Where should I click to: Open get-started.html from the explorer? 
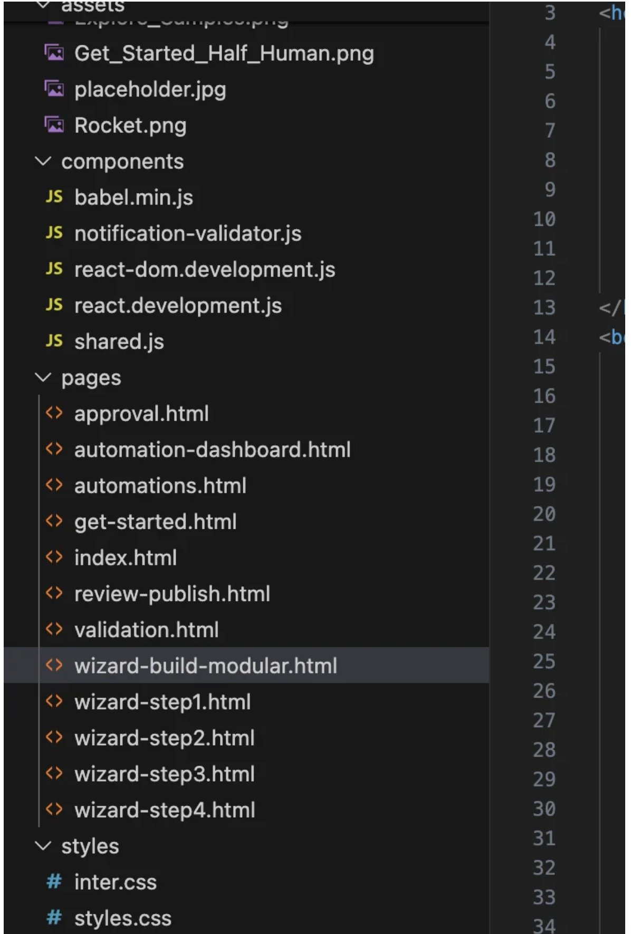156,521
